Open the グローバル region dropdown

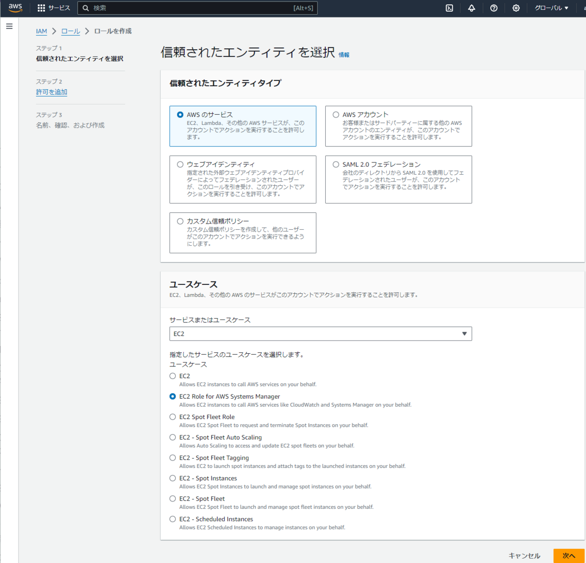click(551, 8)
